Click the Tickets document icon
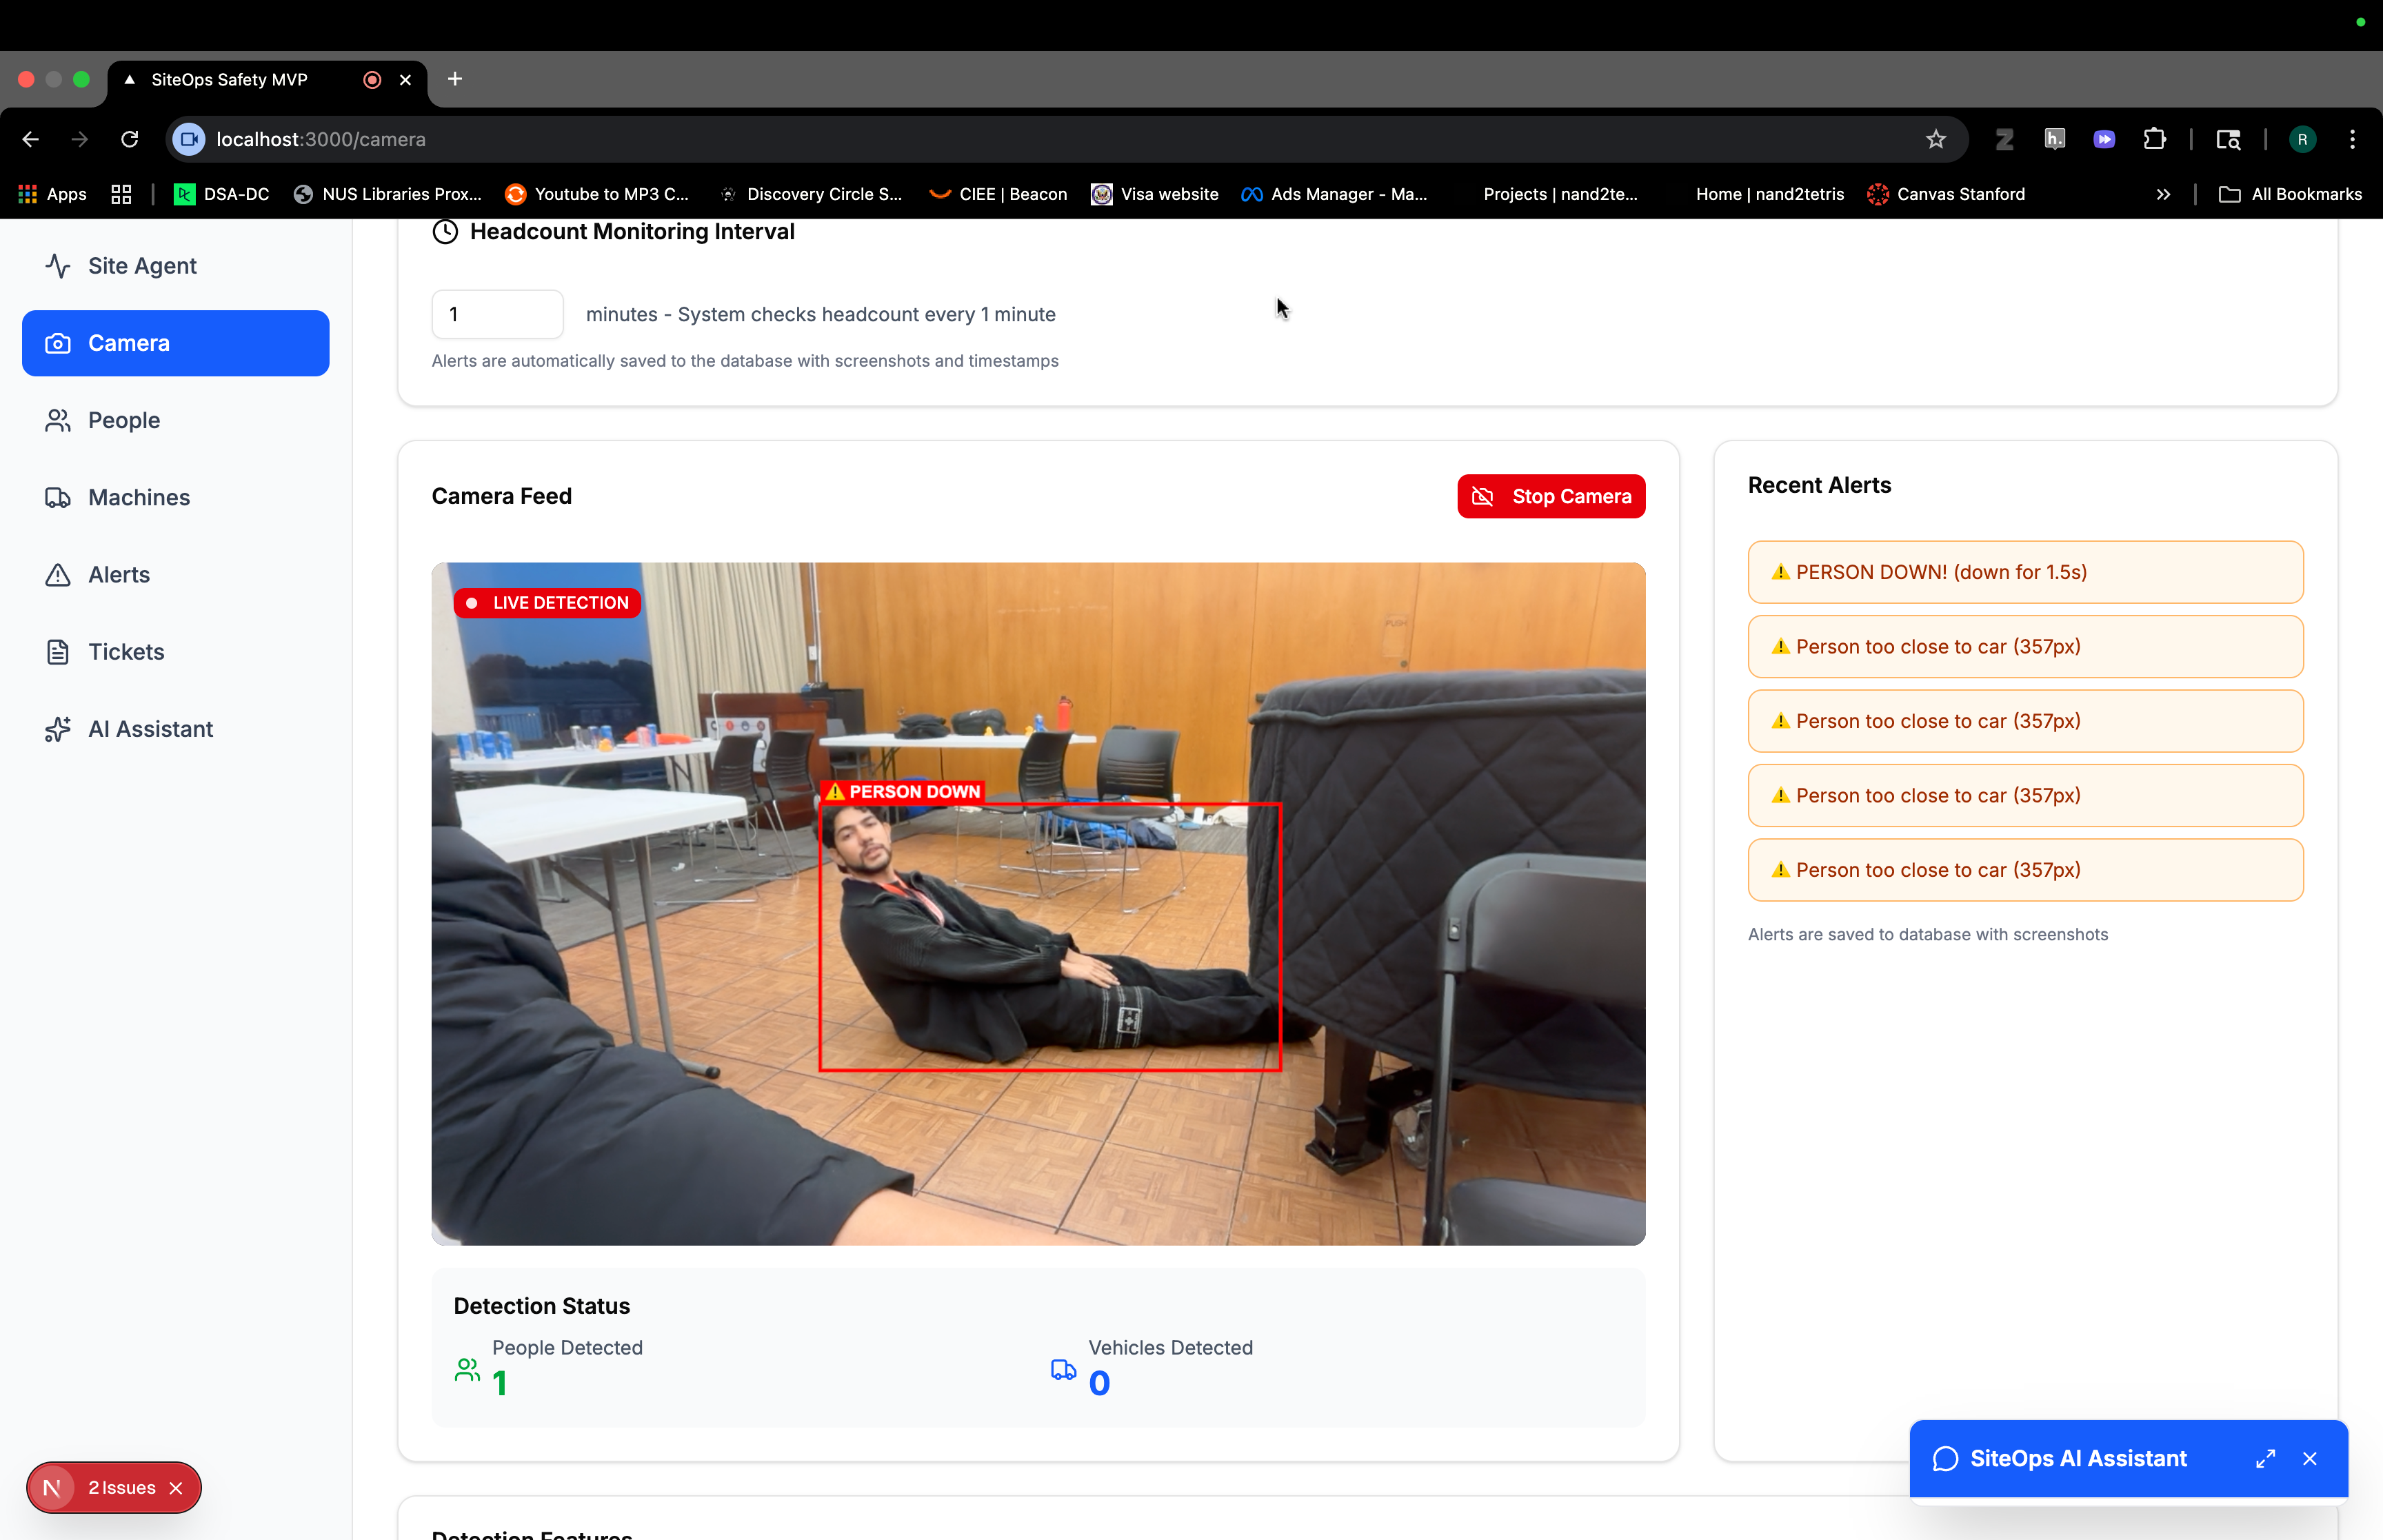2383x1540 pixels. 58,652
